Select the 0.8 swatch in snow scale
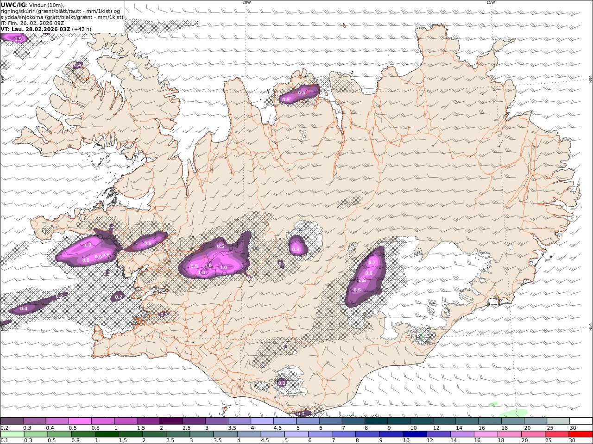 [x=102, y=421]
